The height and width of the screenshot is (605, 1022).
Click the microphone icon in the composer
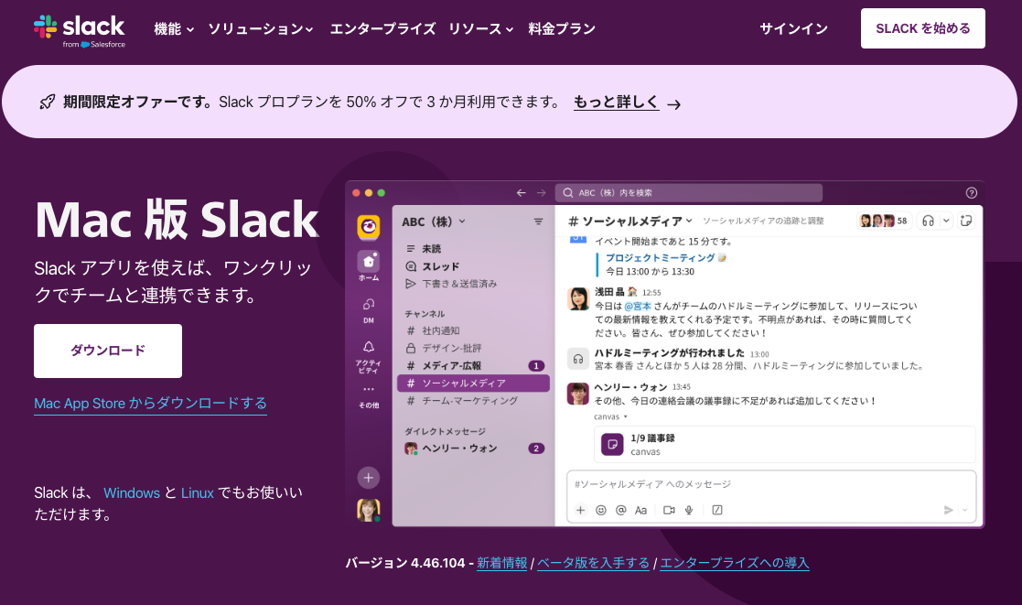[x=689, y=511]
